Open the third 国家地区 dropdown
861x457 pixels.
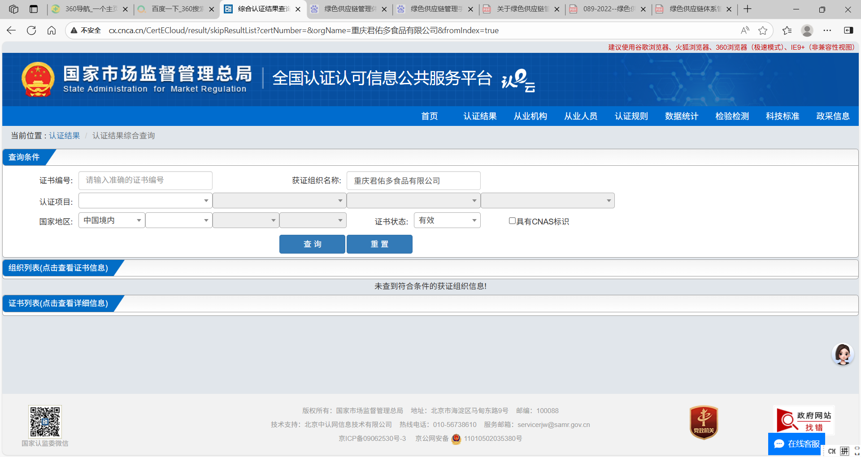tap(246, 220)
